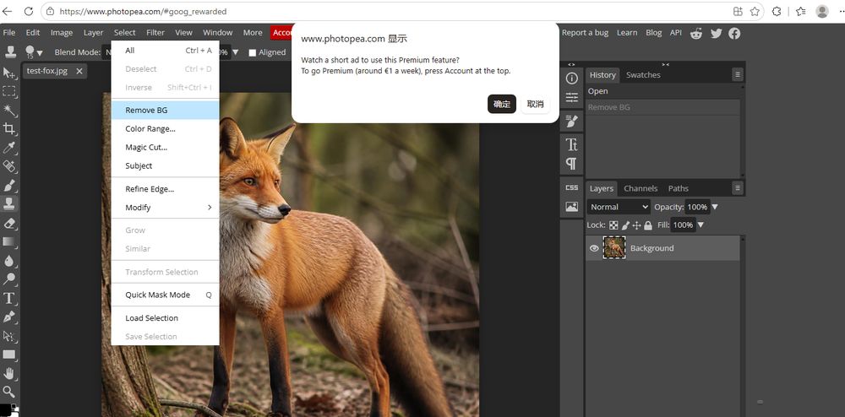This screenshot has height=417, width=845.
Task: Select the Hand tool
Action: point(9,373)
